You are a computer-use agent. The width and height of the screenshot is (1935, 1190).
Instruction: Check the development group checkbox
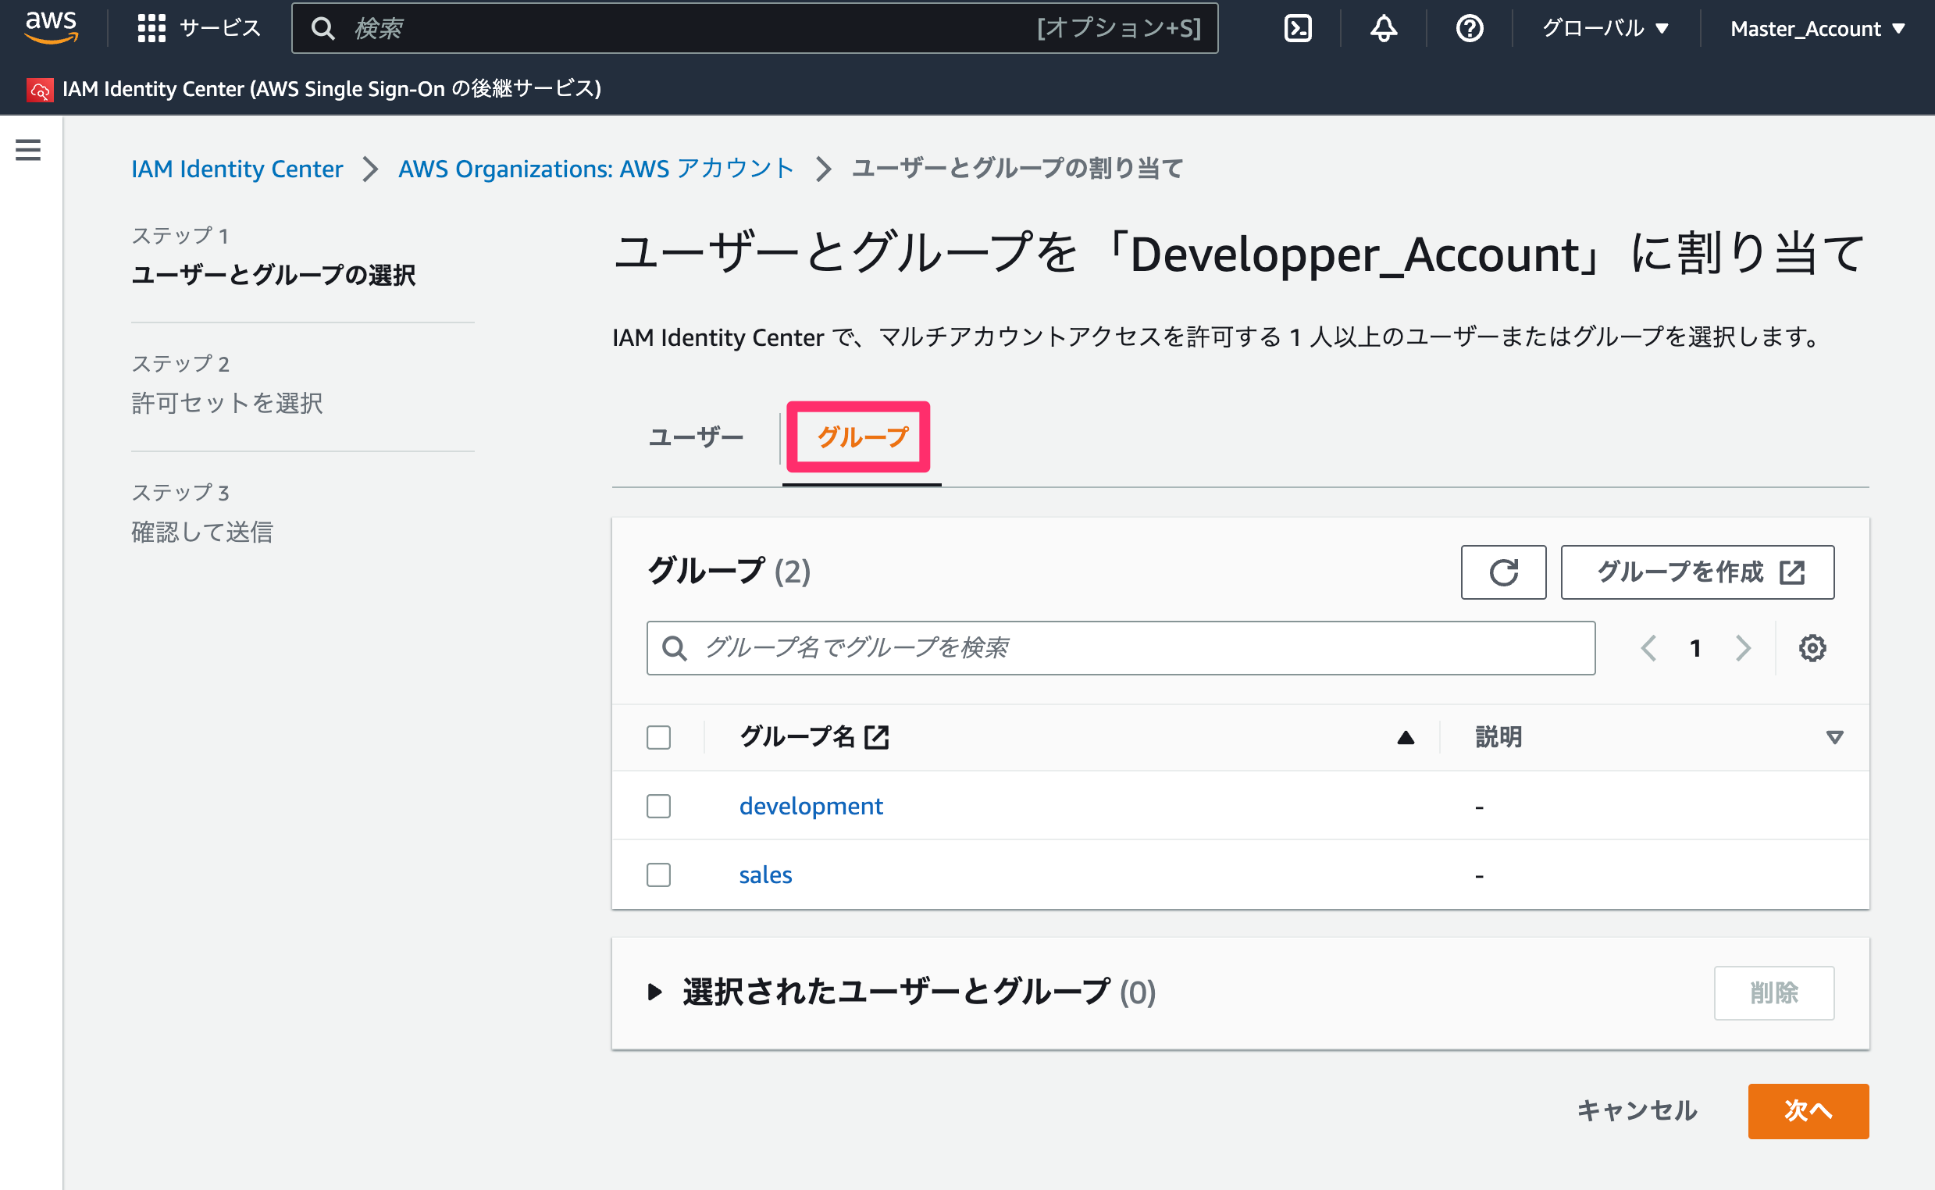(x=658, y=806)
